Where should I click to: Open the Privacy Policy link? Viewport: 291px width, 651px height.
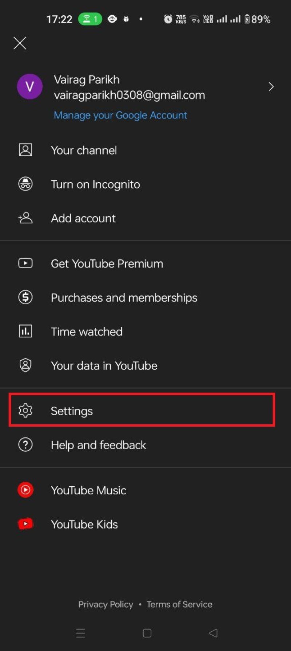tap(105, 604)
